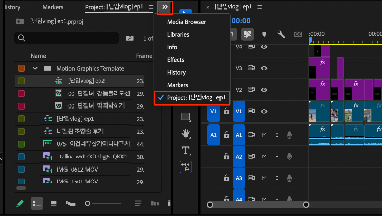The image size is (382, 216).
Task: Collapse the Motion Graphics Template bin
Action: click(35, 68)
